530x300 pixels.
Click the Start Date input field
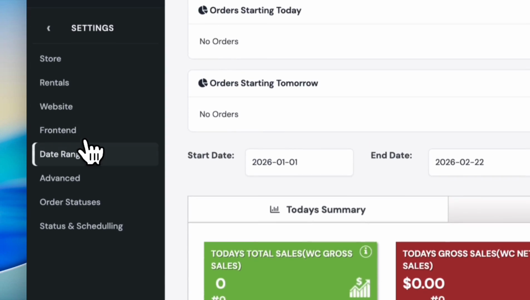pos(299,162)
